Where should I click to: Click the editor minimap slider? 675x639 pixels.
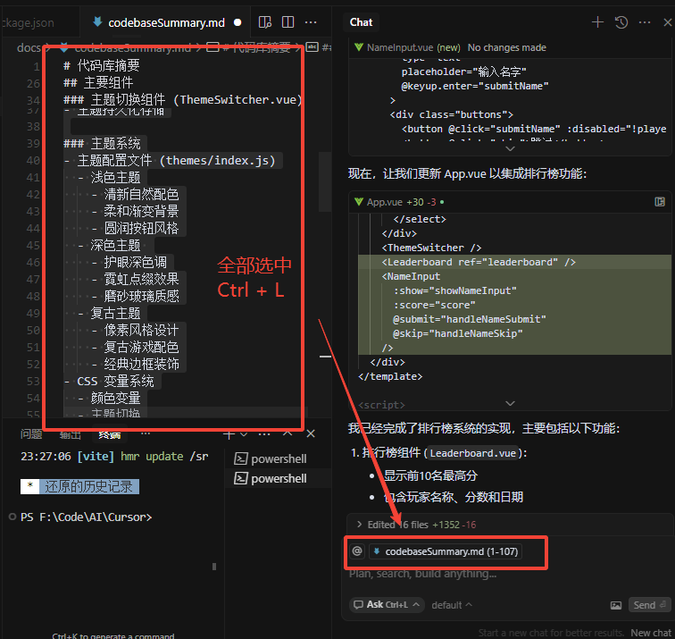[x=325, y=181]
